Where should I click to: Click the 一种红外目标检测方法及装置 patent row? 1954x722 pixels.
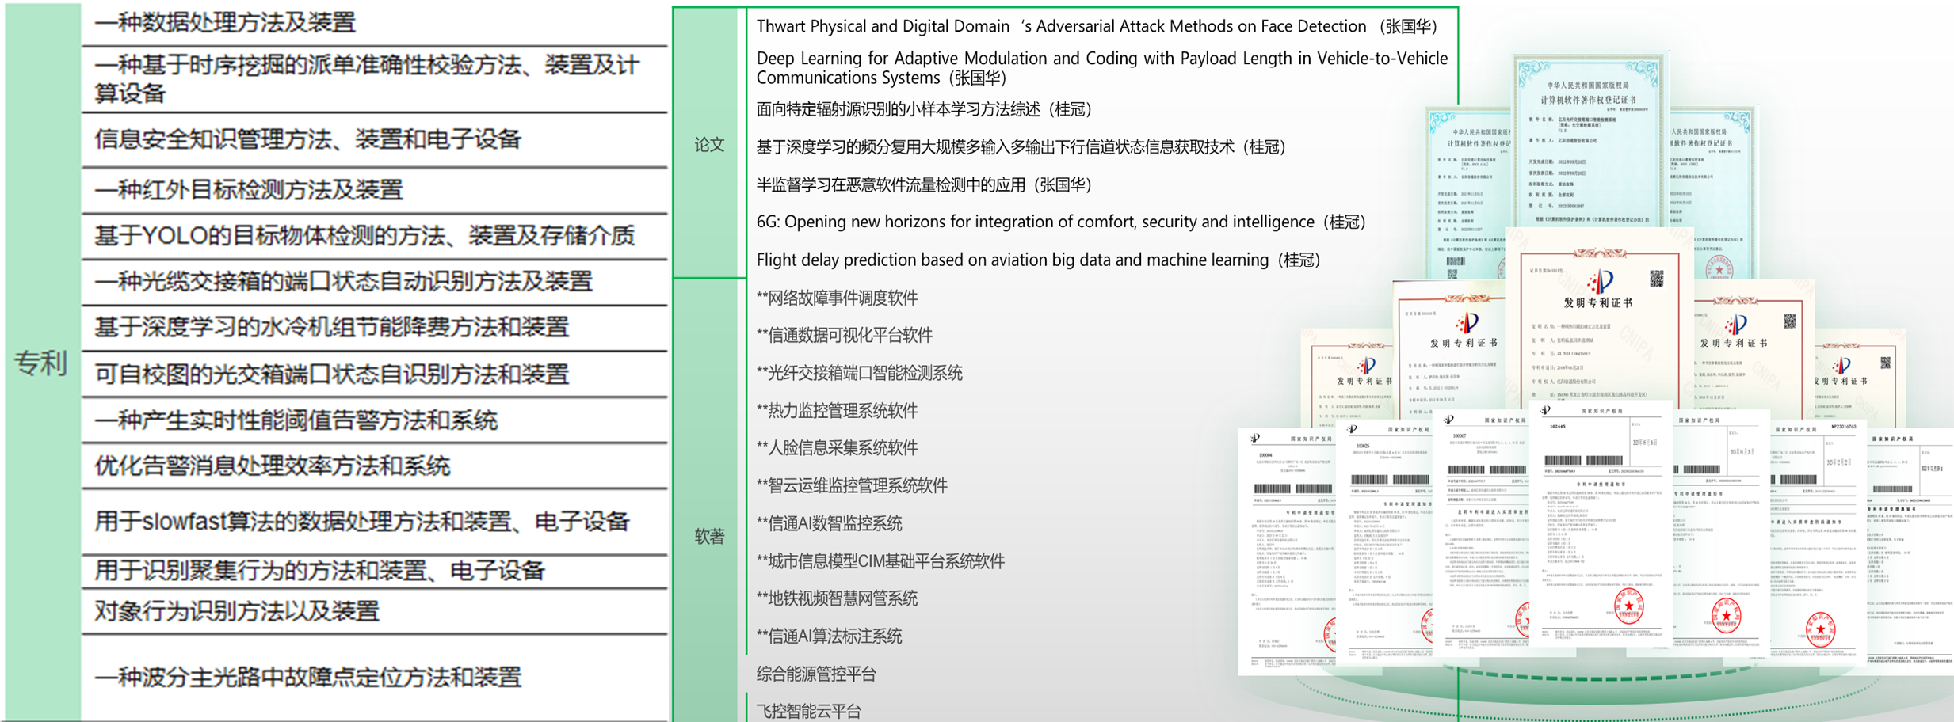point(249,190)
